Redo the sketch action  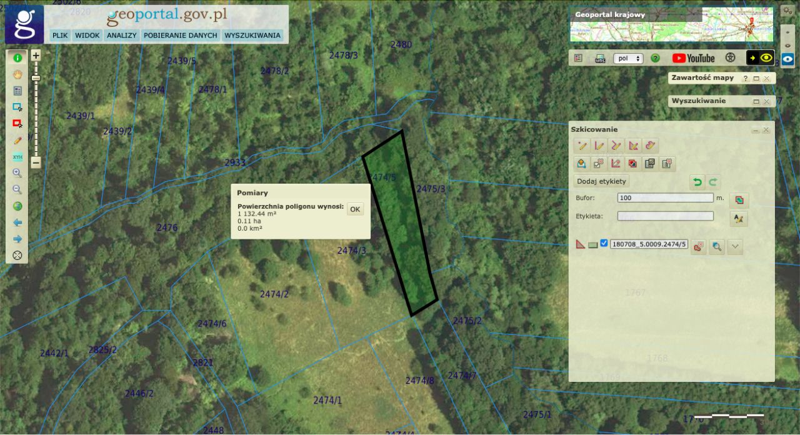tap(713, 182)
